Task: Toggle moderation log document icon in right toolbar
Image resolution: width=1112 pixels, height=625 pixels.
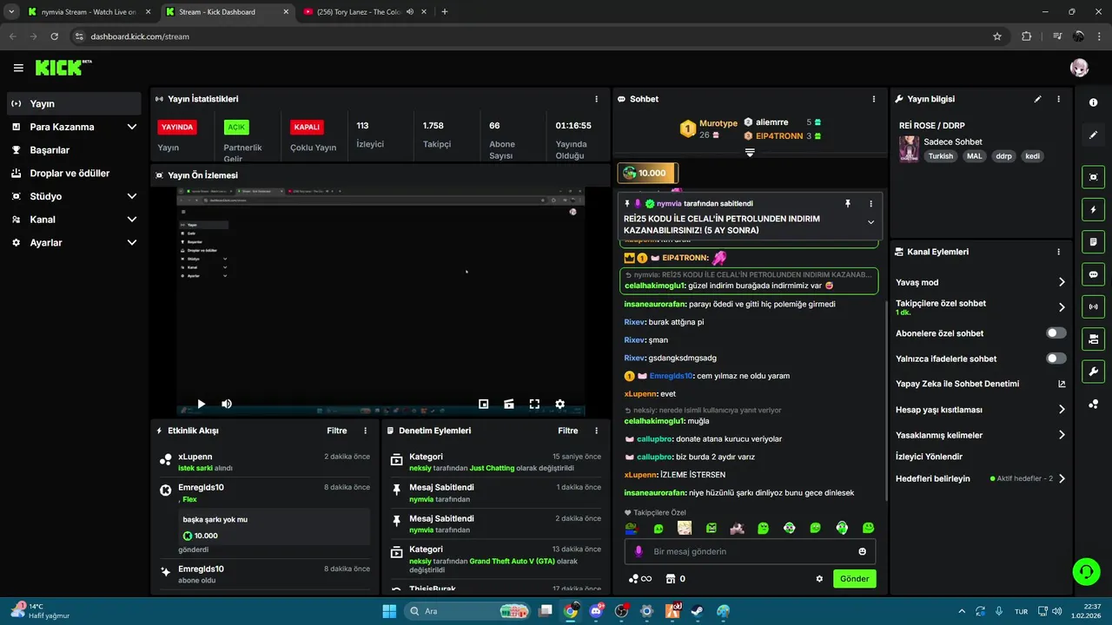Action: tap(1093, 241)
